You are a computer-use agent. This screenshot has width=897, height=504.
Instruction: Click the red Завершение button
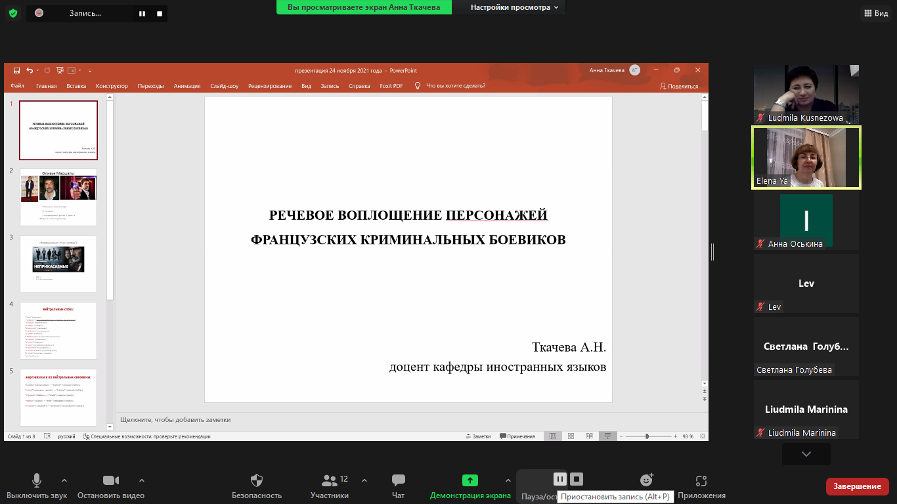coord(857,486)
